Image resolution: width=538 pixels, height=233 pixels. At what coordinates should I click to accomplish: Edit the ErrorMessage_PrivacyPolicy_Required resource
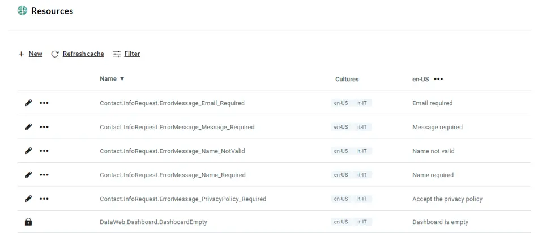point(28,199)
